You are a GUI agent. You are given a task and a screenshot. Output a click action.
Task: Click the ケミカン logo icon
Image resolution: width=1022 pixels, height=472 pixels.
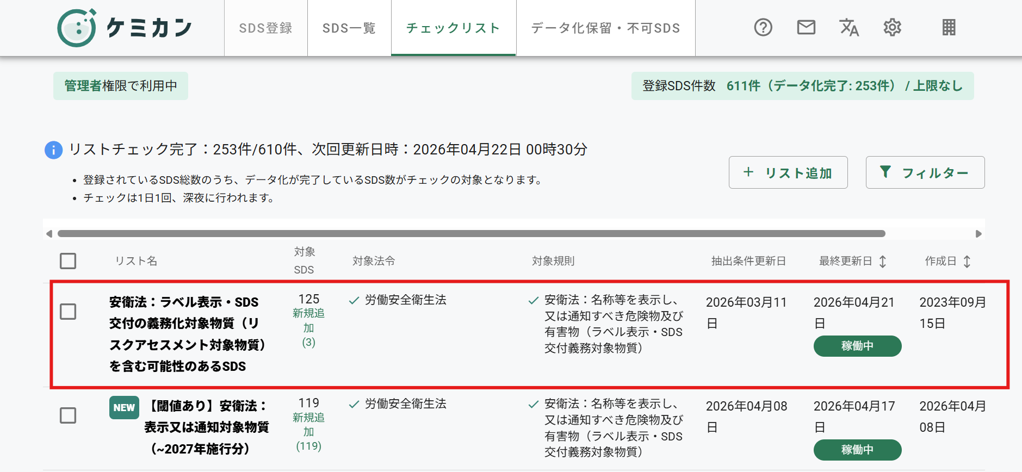click(77, 28)
